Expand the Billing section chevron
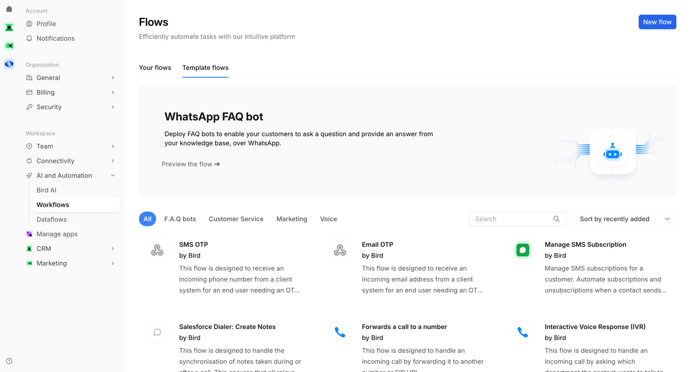The image size is (691, 372). pyautogui.click(x=113, y=92)
